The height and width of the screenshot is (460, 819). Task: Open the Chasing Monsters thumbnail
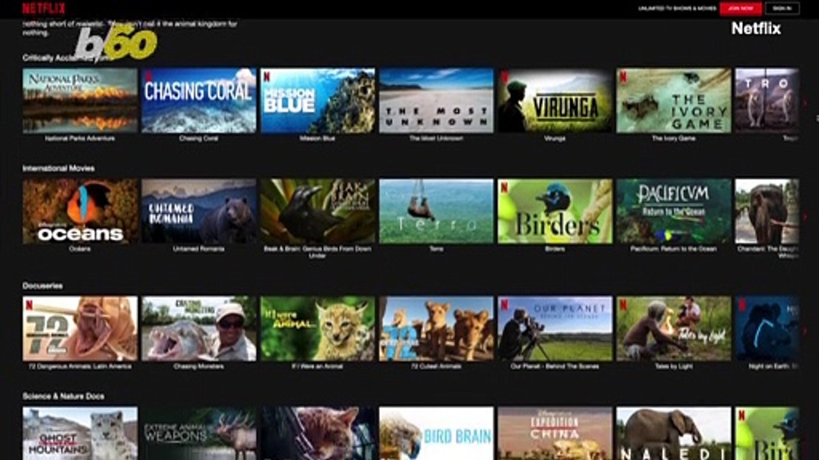[x=199, y=328]
